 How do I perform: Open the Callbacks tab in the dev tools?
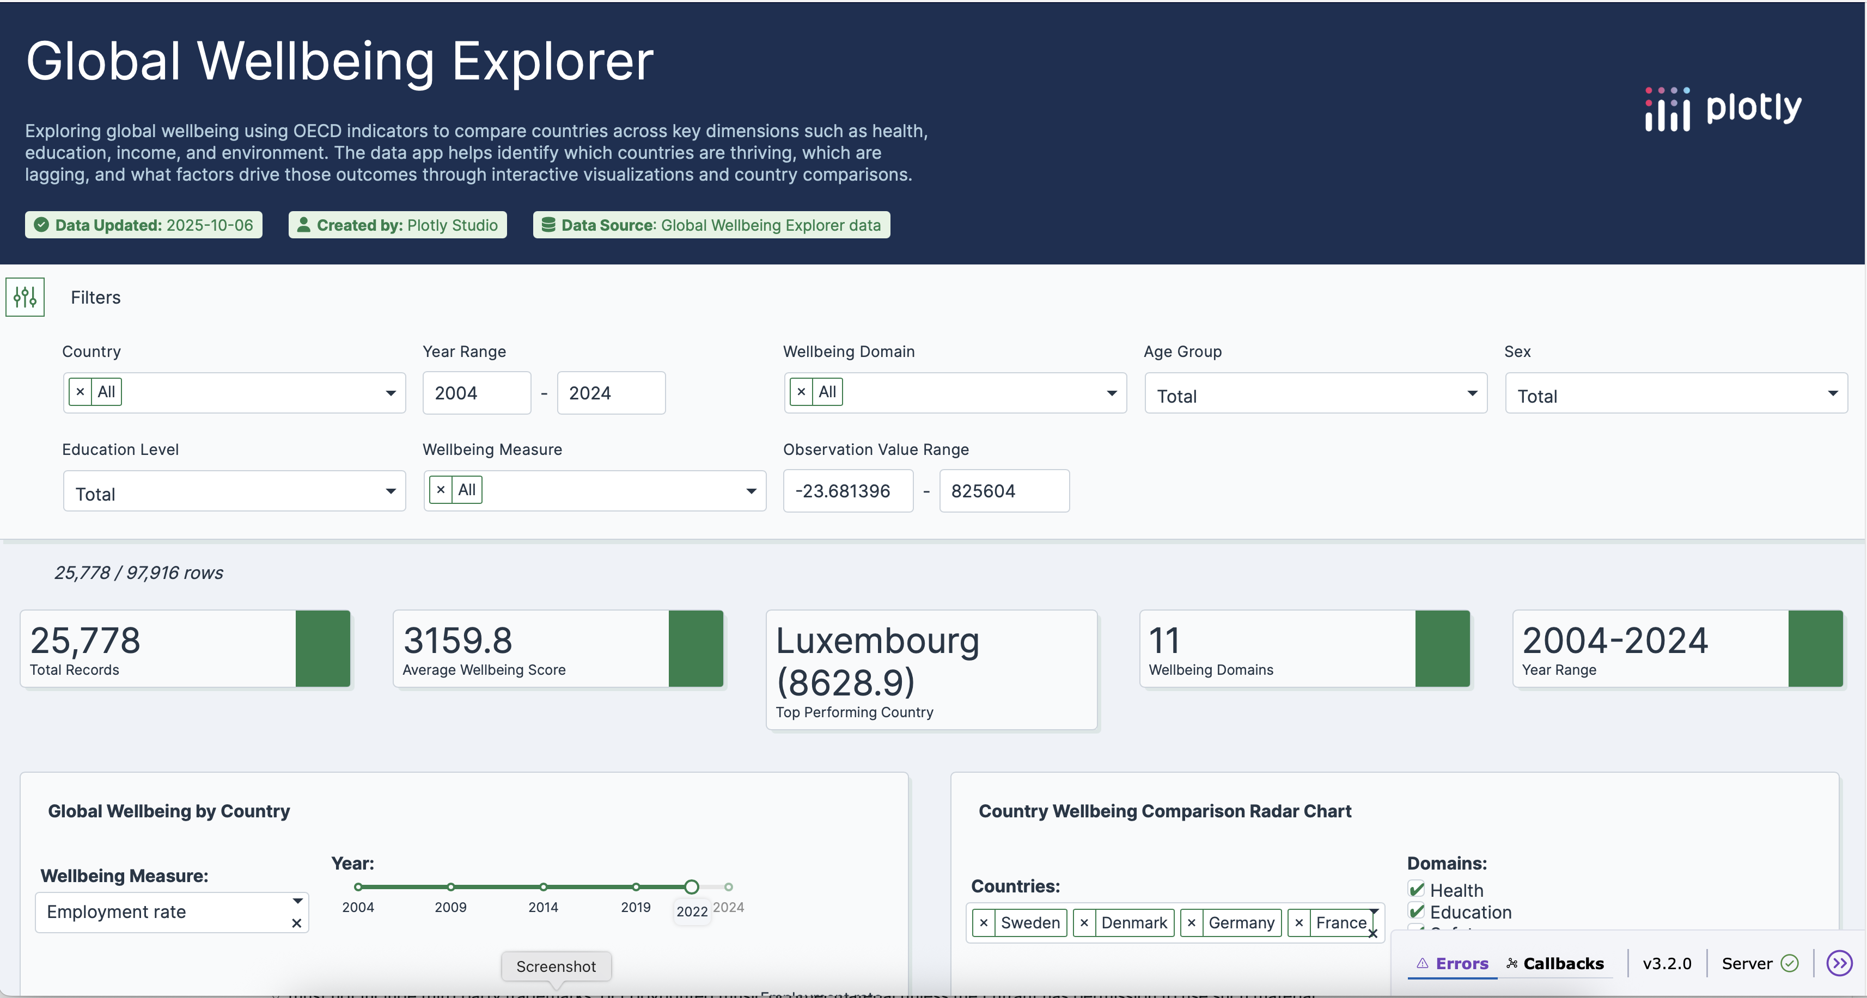[x=1555, y=963]
